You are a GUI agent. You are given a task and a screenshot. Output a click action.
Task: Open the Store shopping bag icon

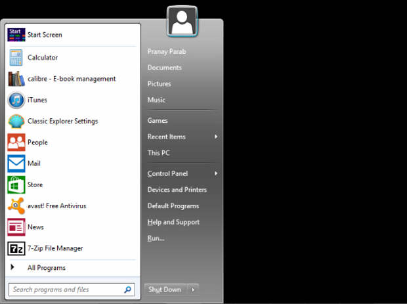point(16,185)
